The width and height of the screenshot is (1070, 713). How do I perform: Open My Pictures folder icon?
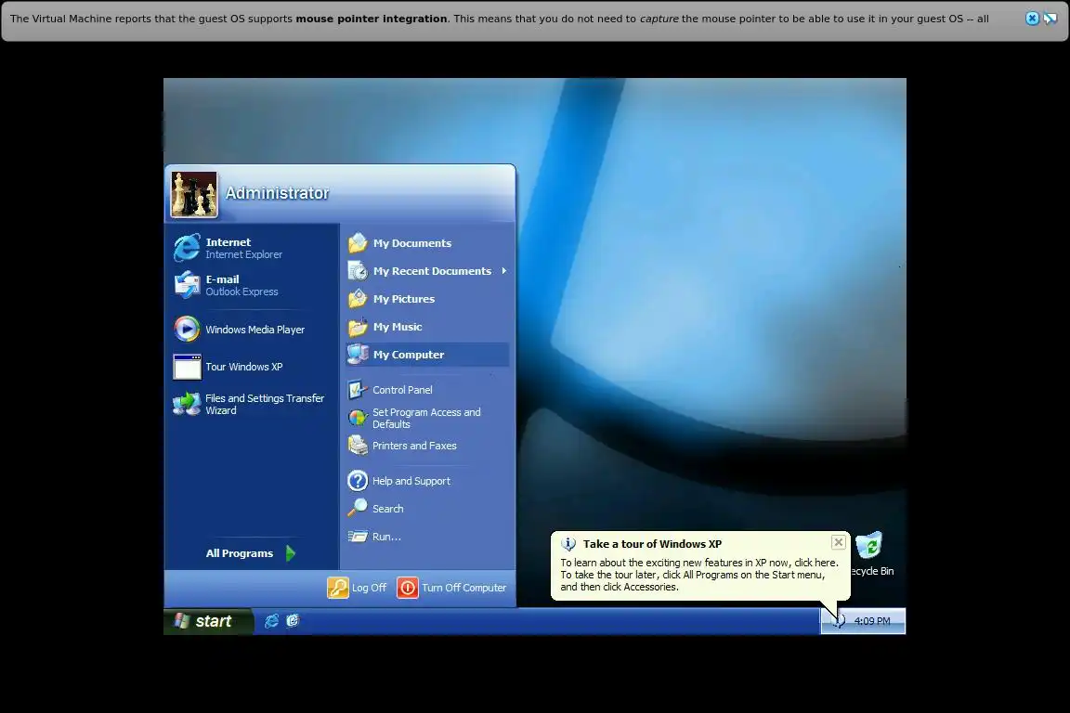[x=358, y=299]
